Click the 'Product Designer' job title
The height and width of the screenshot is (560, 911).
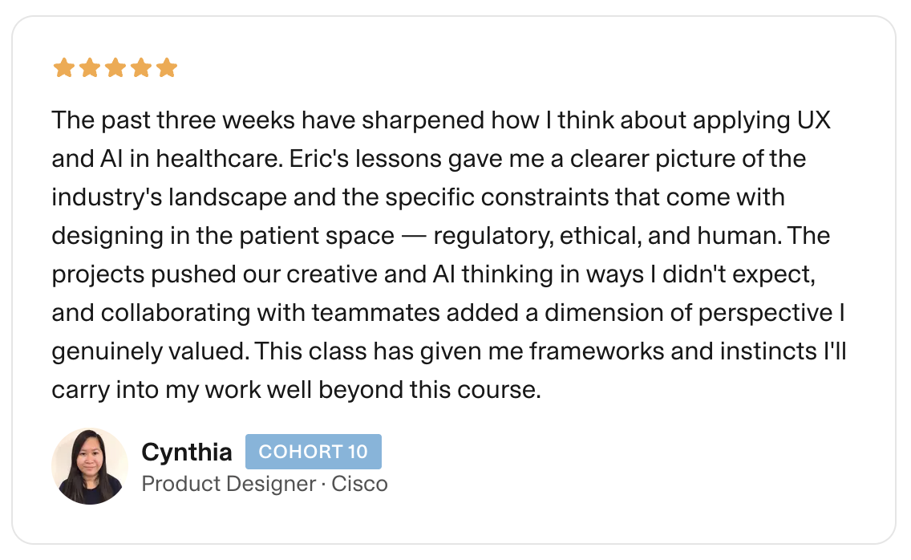tap(228, 484)
